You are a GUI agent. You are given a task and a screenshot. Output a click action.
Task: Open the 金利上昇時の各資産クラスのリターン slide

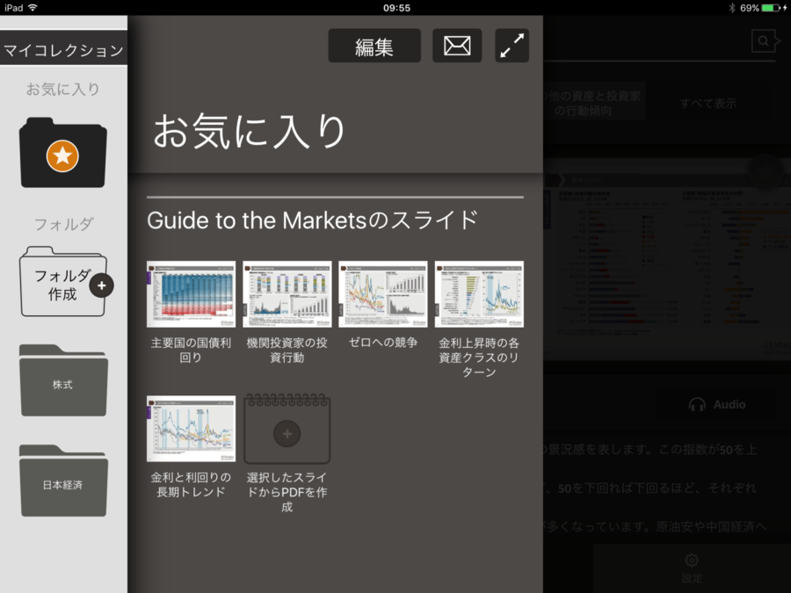pos(479,293)
